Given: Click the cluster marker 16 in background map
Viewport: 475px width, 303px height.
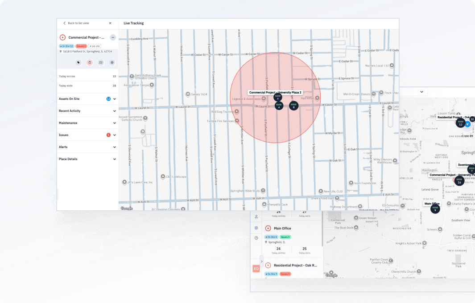Looking at the screenshot, I should point(459,181).
